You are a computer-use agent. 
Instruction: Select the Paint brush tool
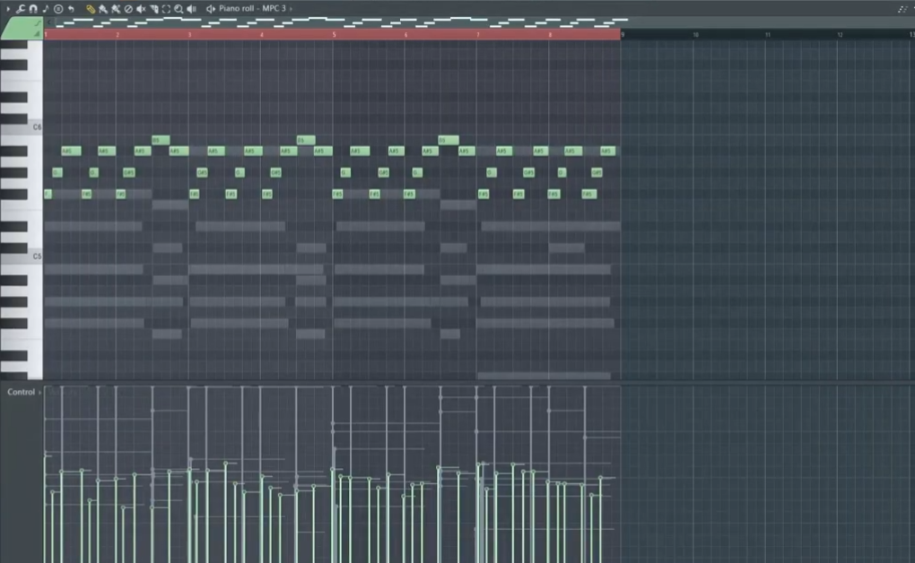[102, 9]
